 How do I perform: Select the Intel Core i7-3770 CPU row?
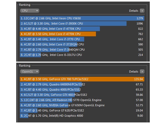pyautogui.click(x=82, y=39)
